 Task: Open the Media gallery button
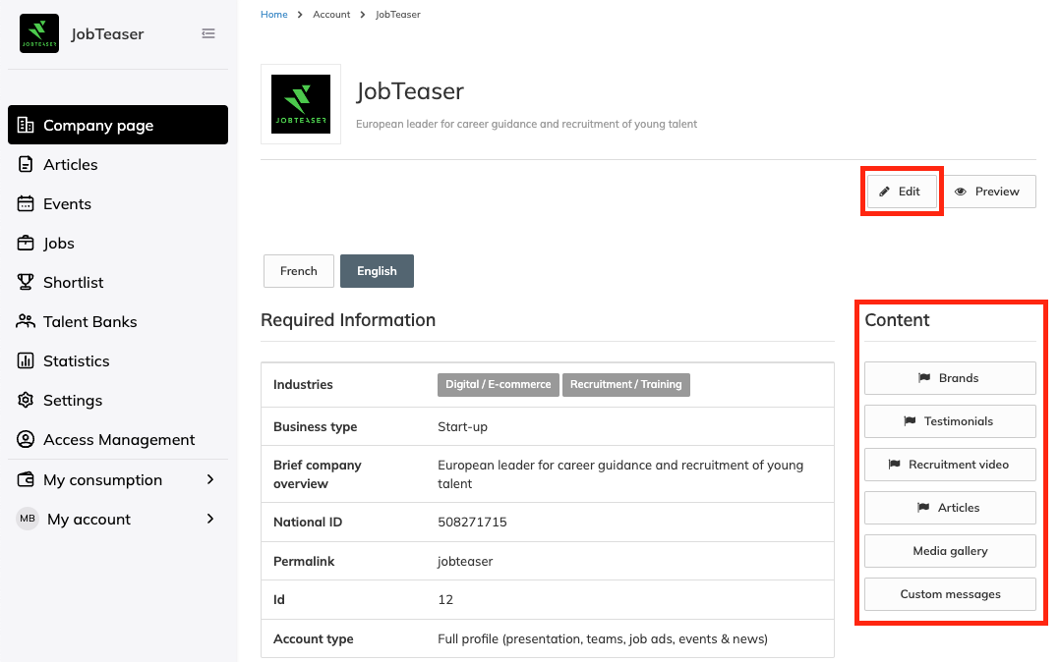(x=950, y=551)
